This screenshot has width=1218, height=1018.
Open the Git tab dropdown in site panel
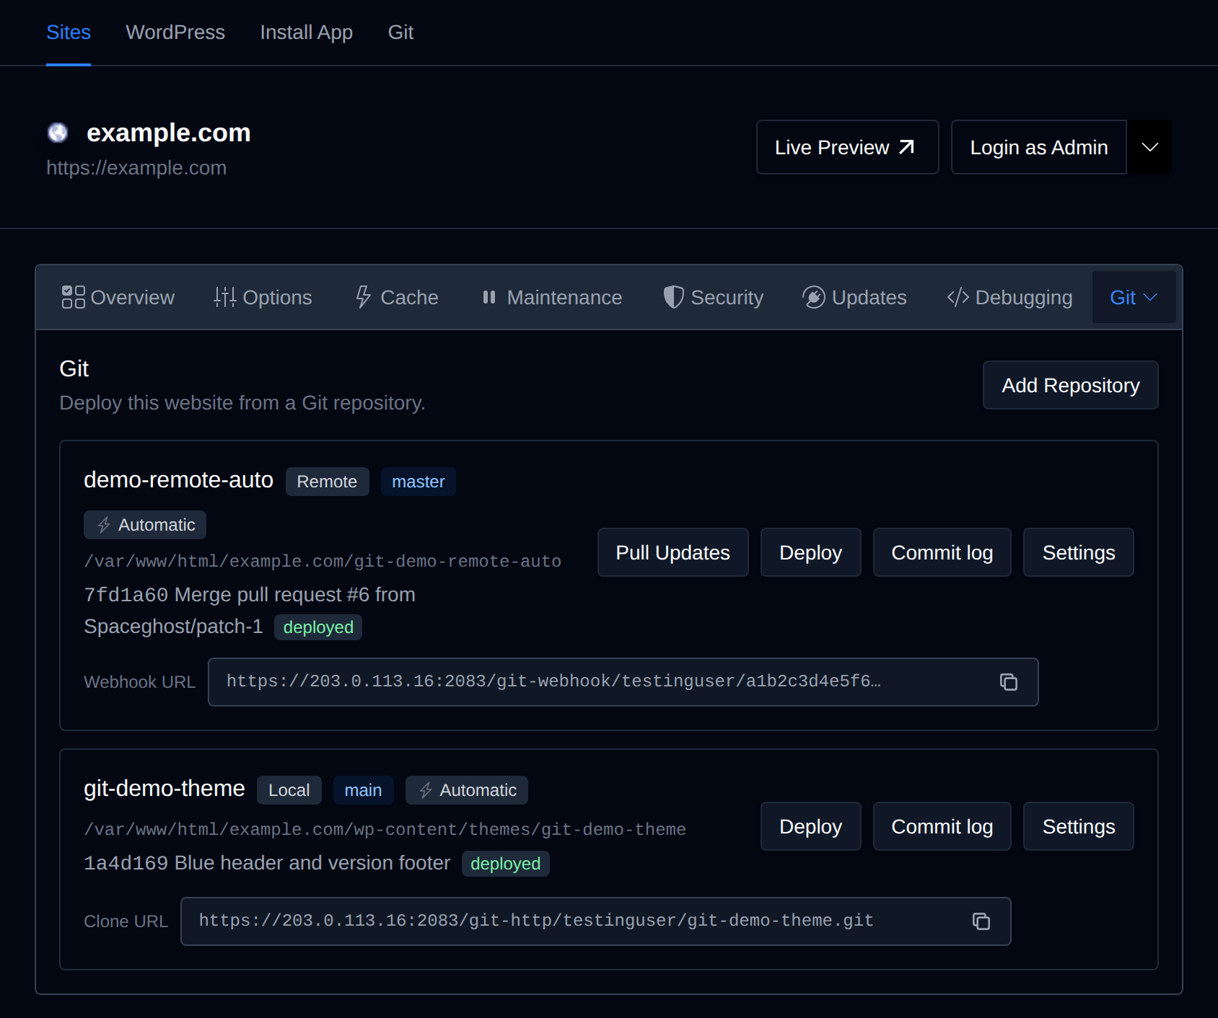click(1134, 297)
